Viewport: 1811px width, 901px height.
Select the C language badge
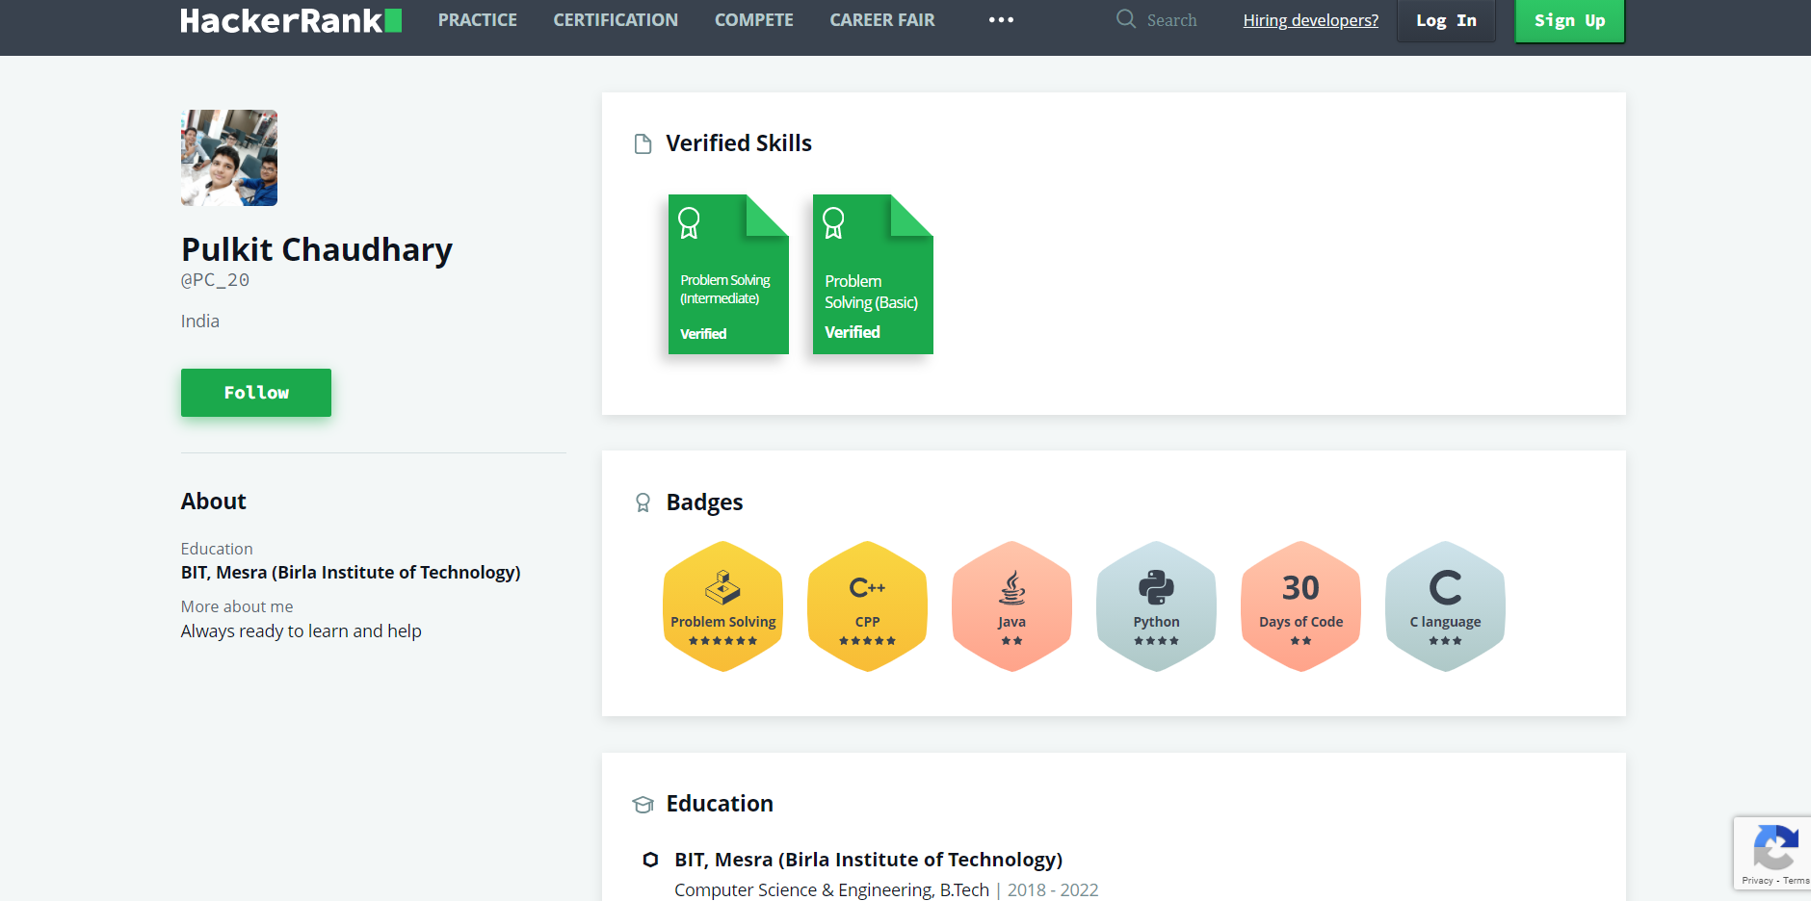click(1446, 606)
